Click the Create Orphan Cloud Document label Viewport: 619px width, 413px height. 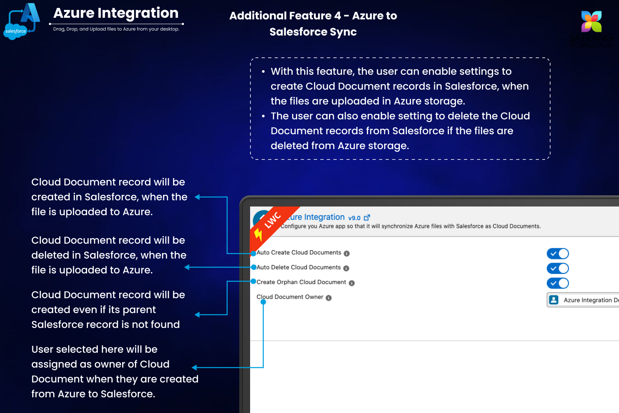click(301, 282)
